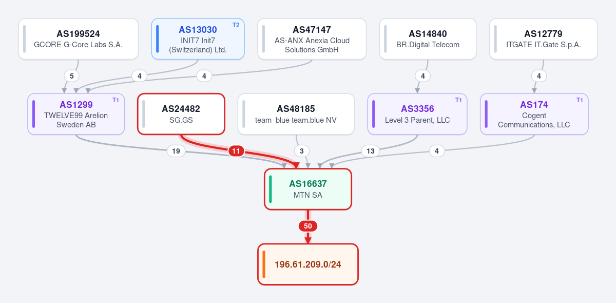Select the green AS16637 MTN SA node

[x=308, y=189]
